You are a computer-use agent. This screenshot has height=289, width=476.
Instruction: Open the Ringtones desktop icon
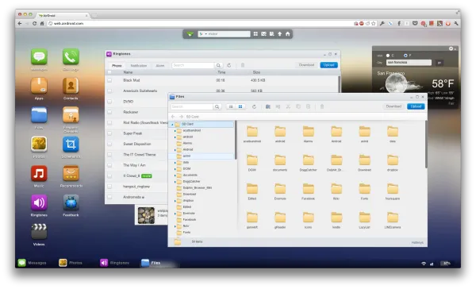pyautogui.click(x=39, y=202)
